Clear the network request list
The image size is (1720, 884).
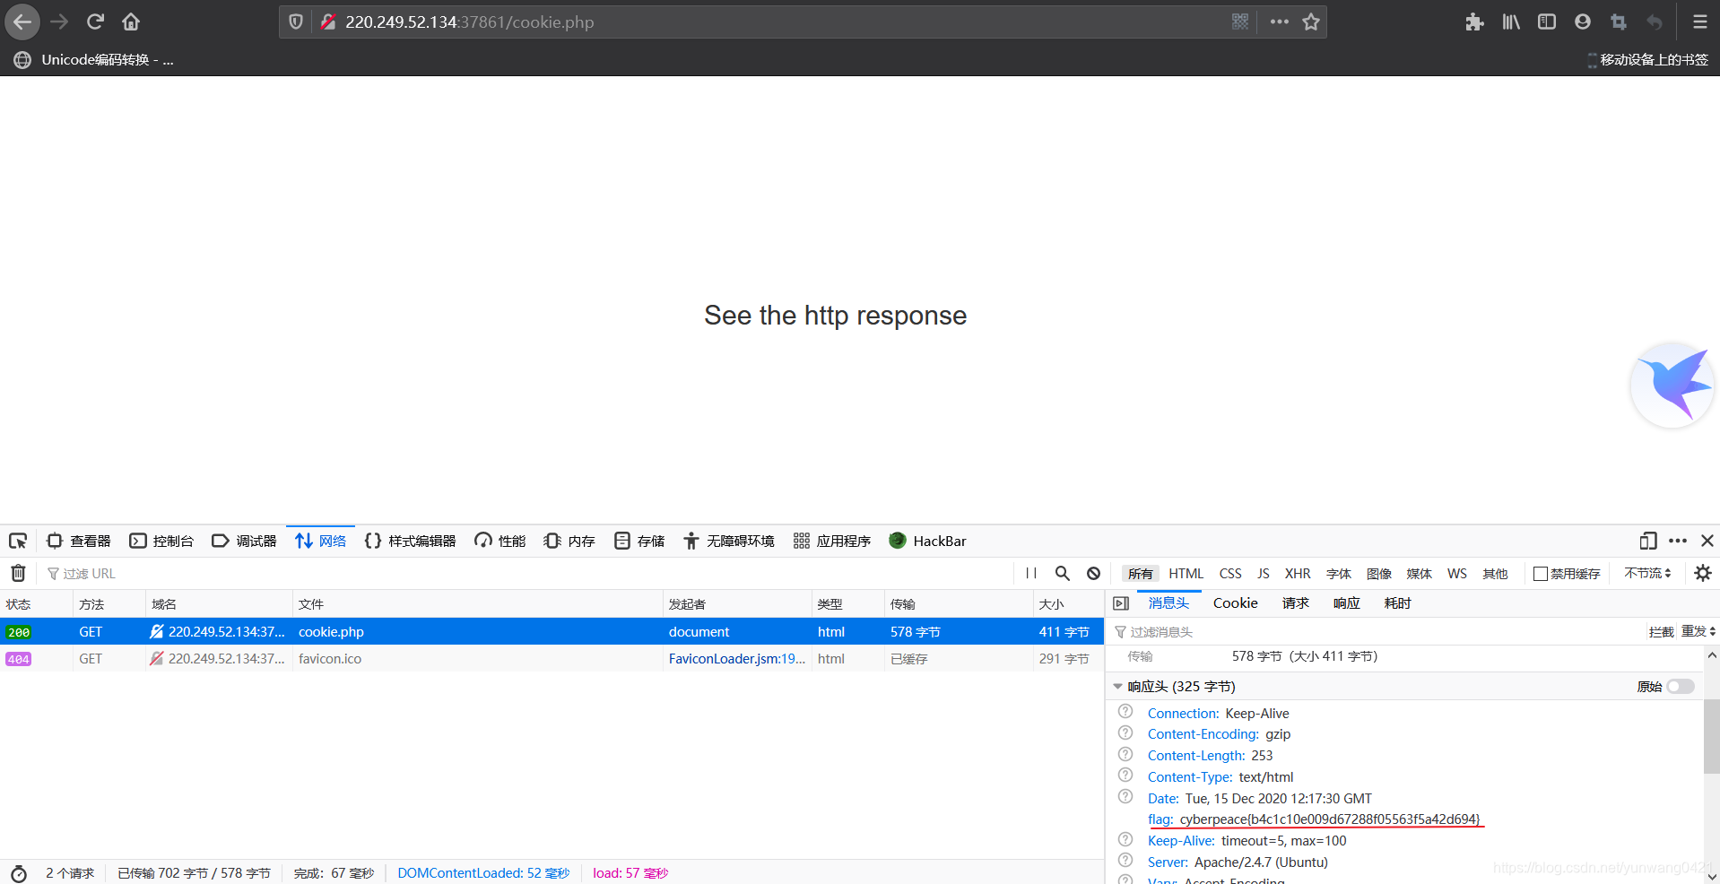(x=18, y=573)
